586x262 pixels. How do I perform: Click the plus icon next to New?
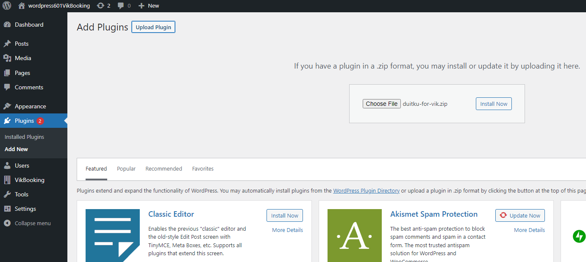click(x=142, y=6)
